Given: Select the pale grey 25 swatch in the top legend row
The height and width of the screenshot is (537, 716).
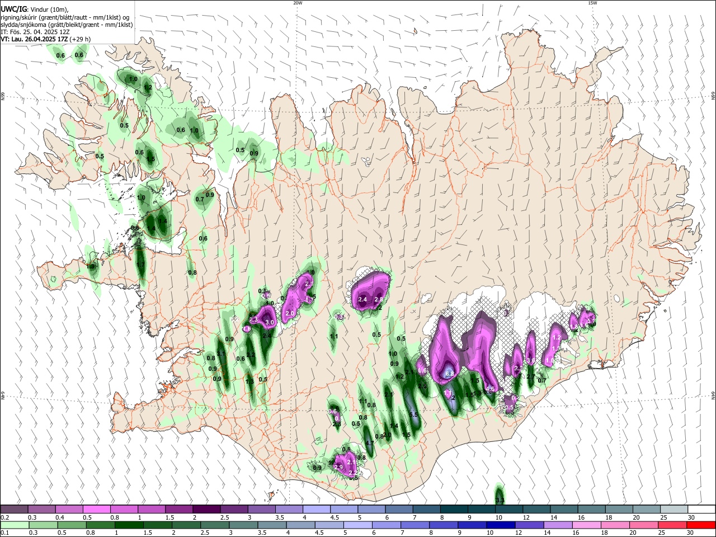Looking at the screenshot, I should pyautogui.click(x=673, y=509).
